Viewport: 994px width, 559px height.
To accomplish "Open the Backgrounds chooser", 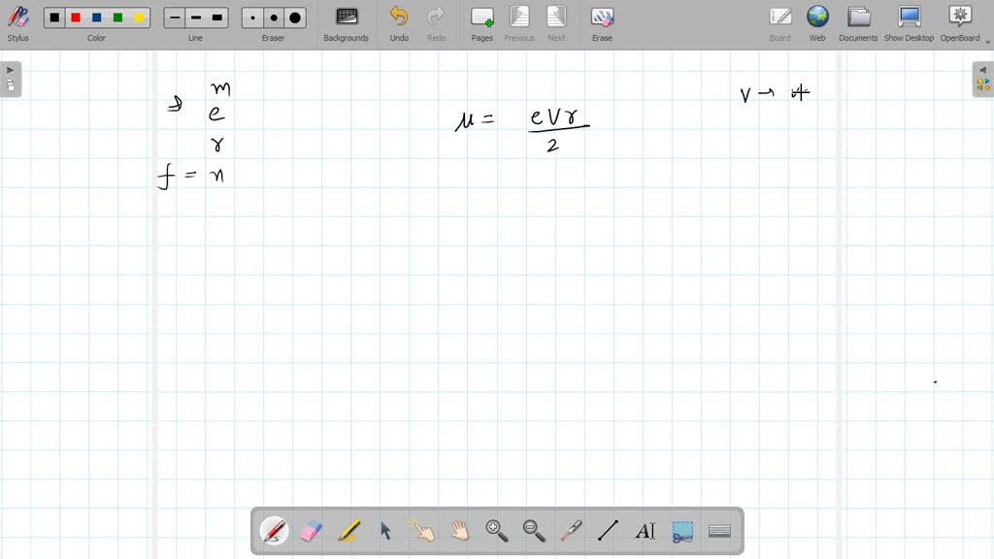I will (347, 24).
